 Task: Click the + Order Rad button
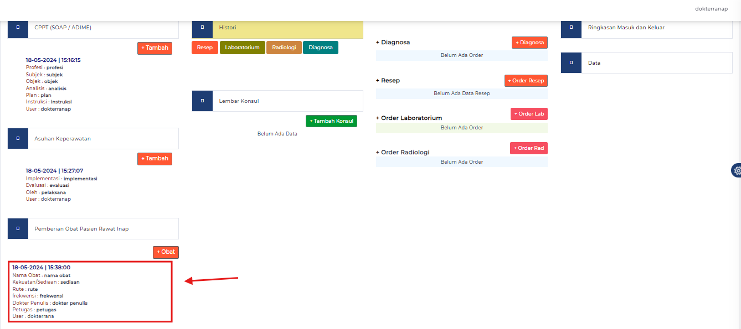(x=528, y=148)
